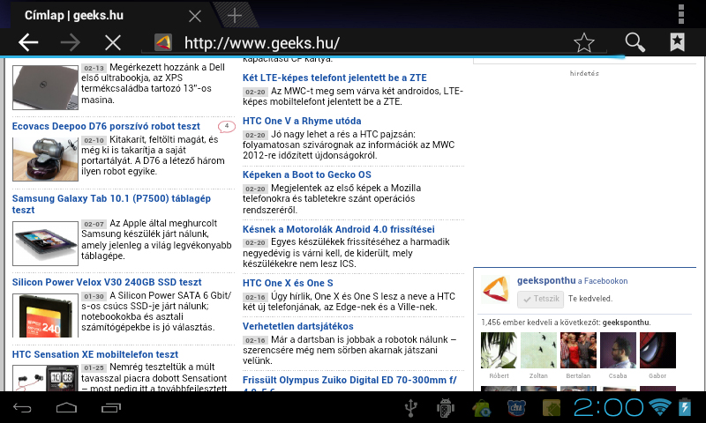Click the 02-13 Dell ultrabook description text
This screenshot has width=706, height=423.
(x=153, y=84)
